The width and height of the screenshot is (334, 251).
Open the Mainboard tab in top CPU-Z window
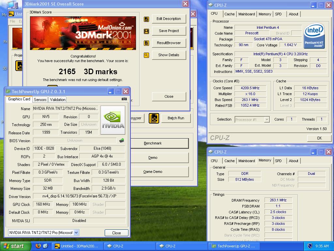point(247,14)
